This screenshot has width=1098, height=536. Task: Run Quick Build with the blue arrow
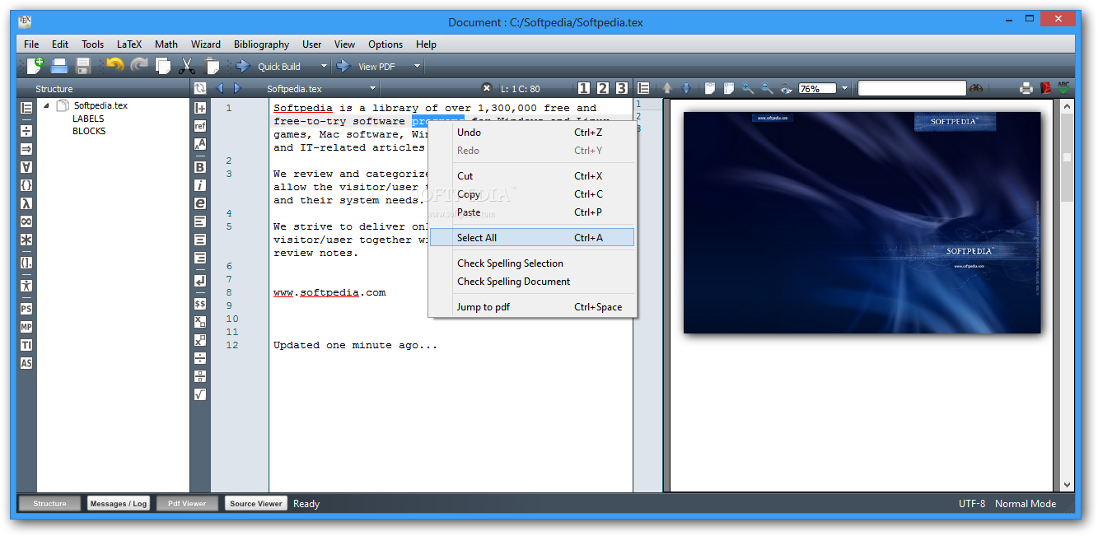pyautogui.click(x=242, y=66)
